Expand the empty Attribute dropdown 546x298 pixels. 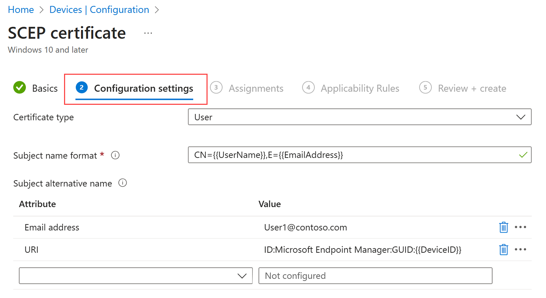(x=136, y=276)
